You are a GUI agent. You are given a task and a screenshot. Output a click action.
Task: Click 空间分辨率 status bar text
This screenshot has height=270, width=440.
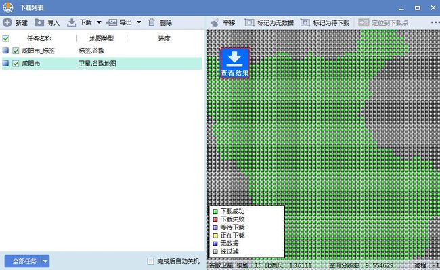click(x=361, y=265)
